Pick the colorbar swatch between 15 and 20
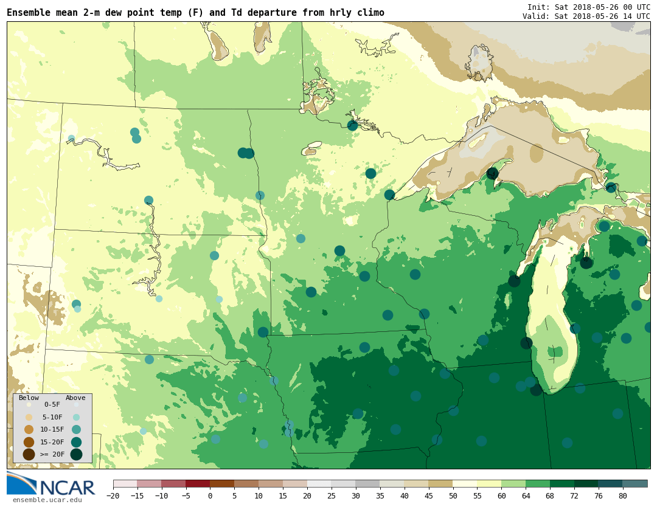 pyautogui.click(x=295, y=484)
